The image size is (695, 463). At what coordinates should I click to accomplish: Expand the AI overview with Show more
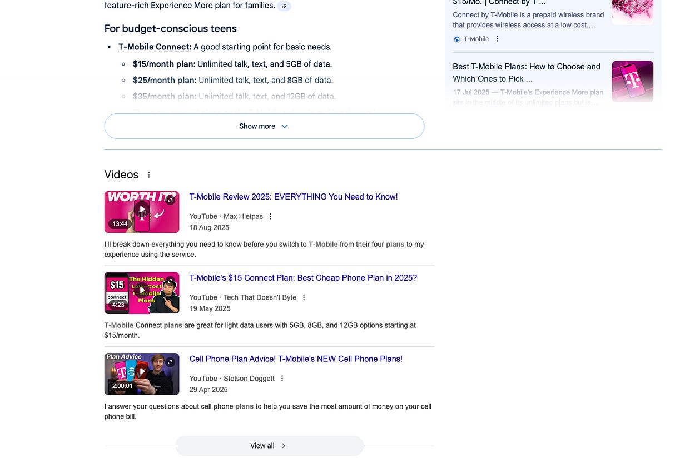[x=264, y=126]
